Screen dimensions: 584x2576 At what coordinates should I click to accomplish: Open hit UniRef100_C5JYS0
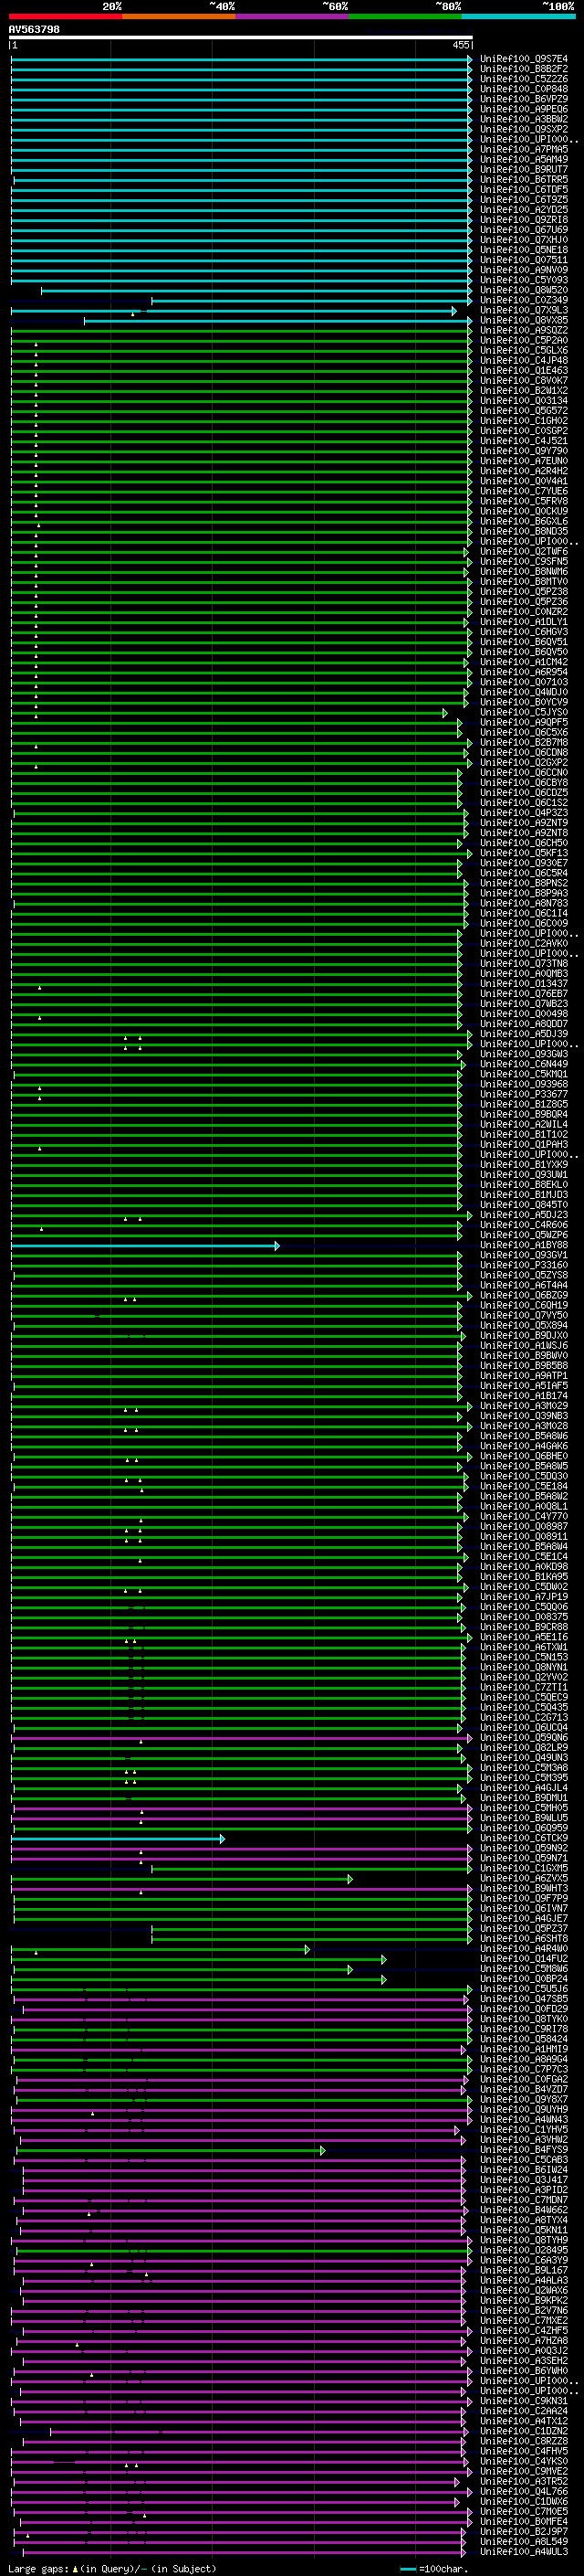click(524, 713)
